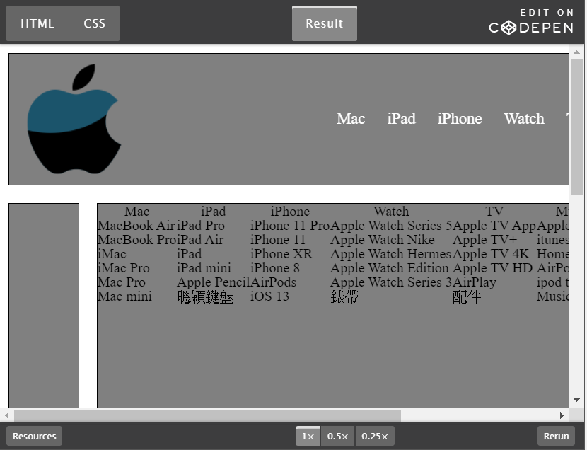Image resolution: width=587 pixels, height=450 pixels.
Task: Click the 錶帶 entry
Action: pos(344,297)
